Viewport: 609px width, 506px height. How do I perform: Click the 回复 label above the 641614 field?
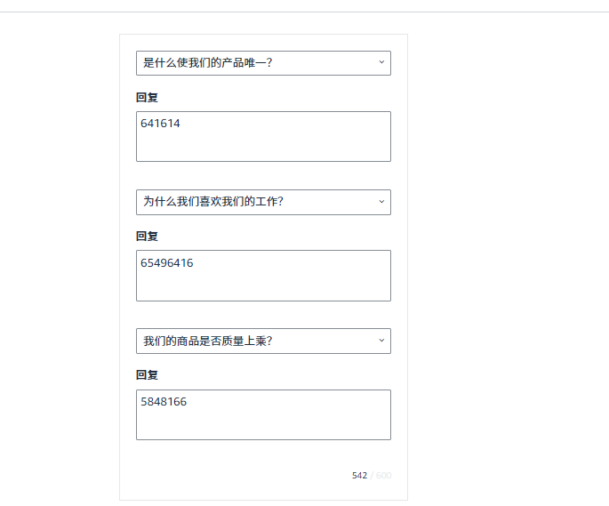[147, 98]
